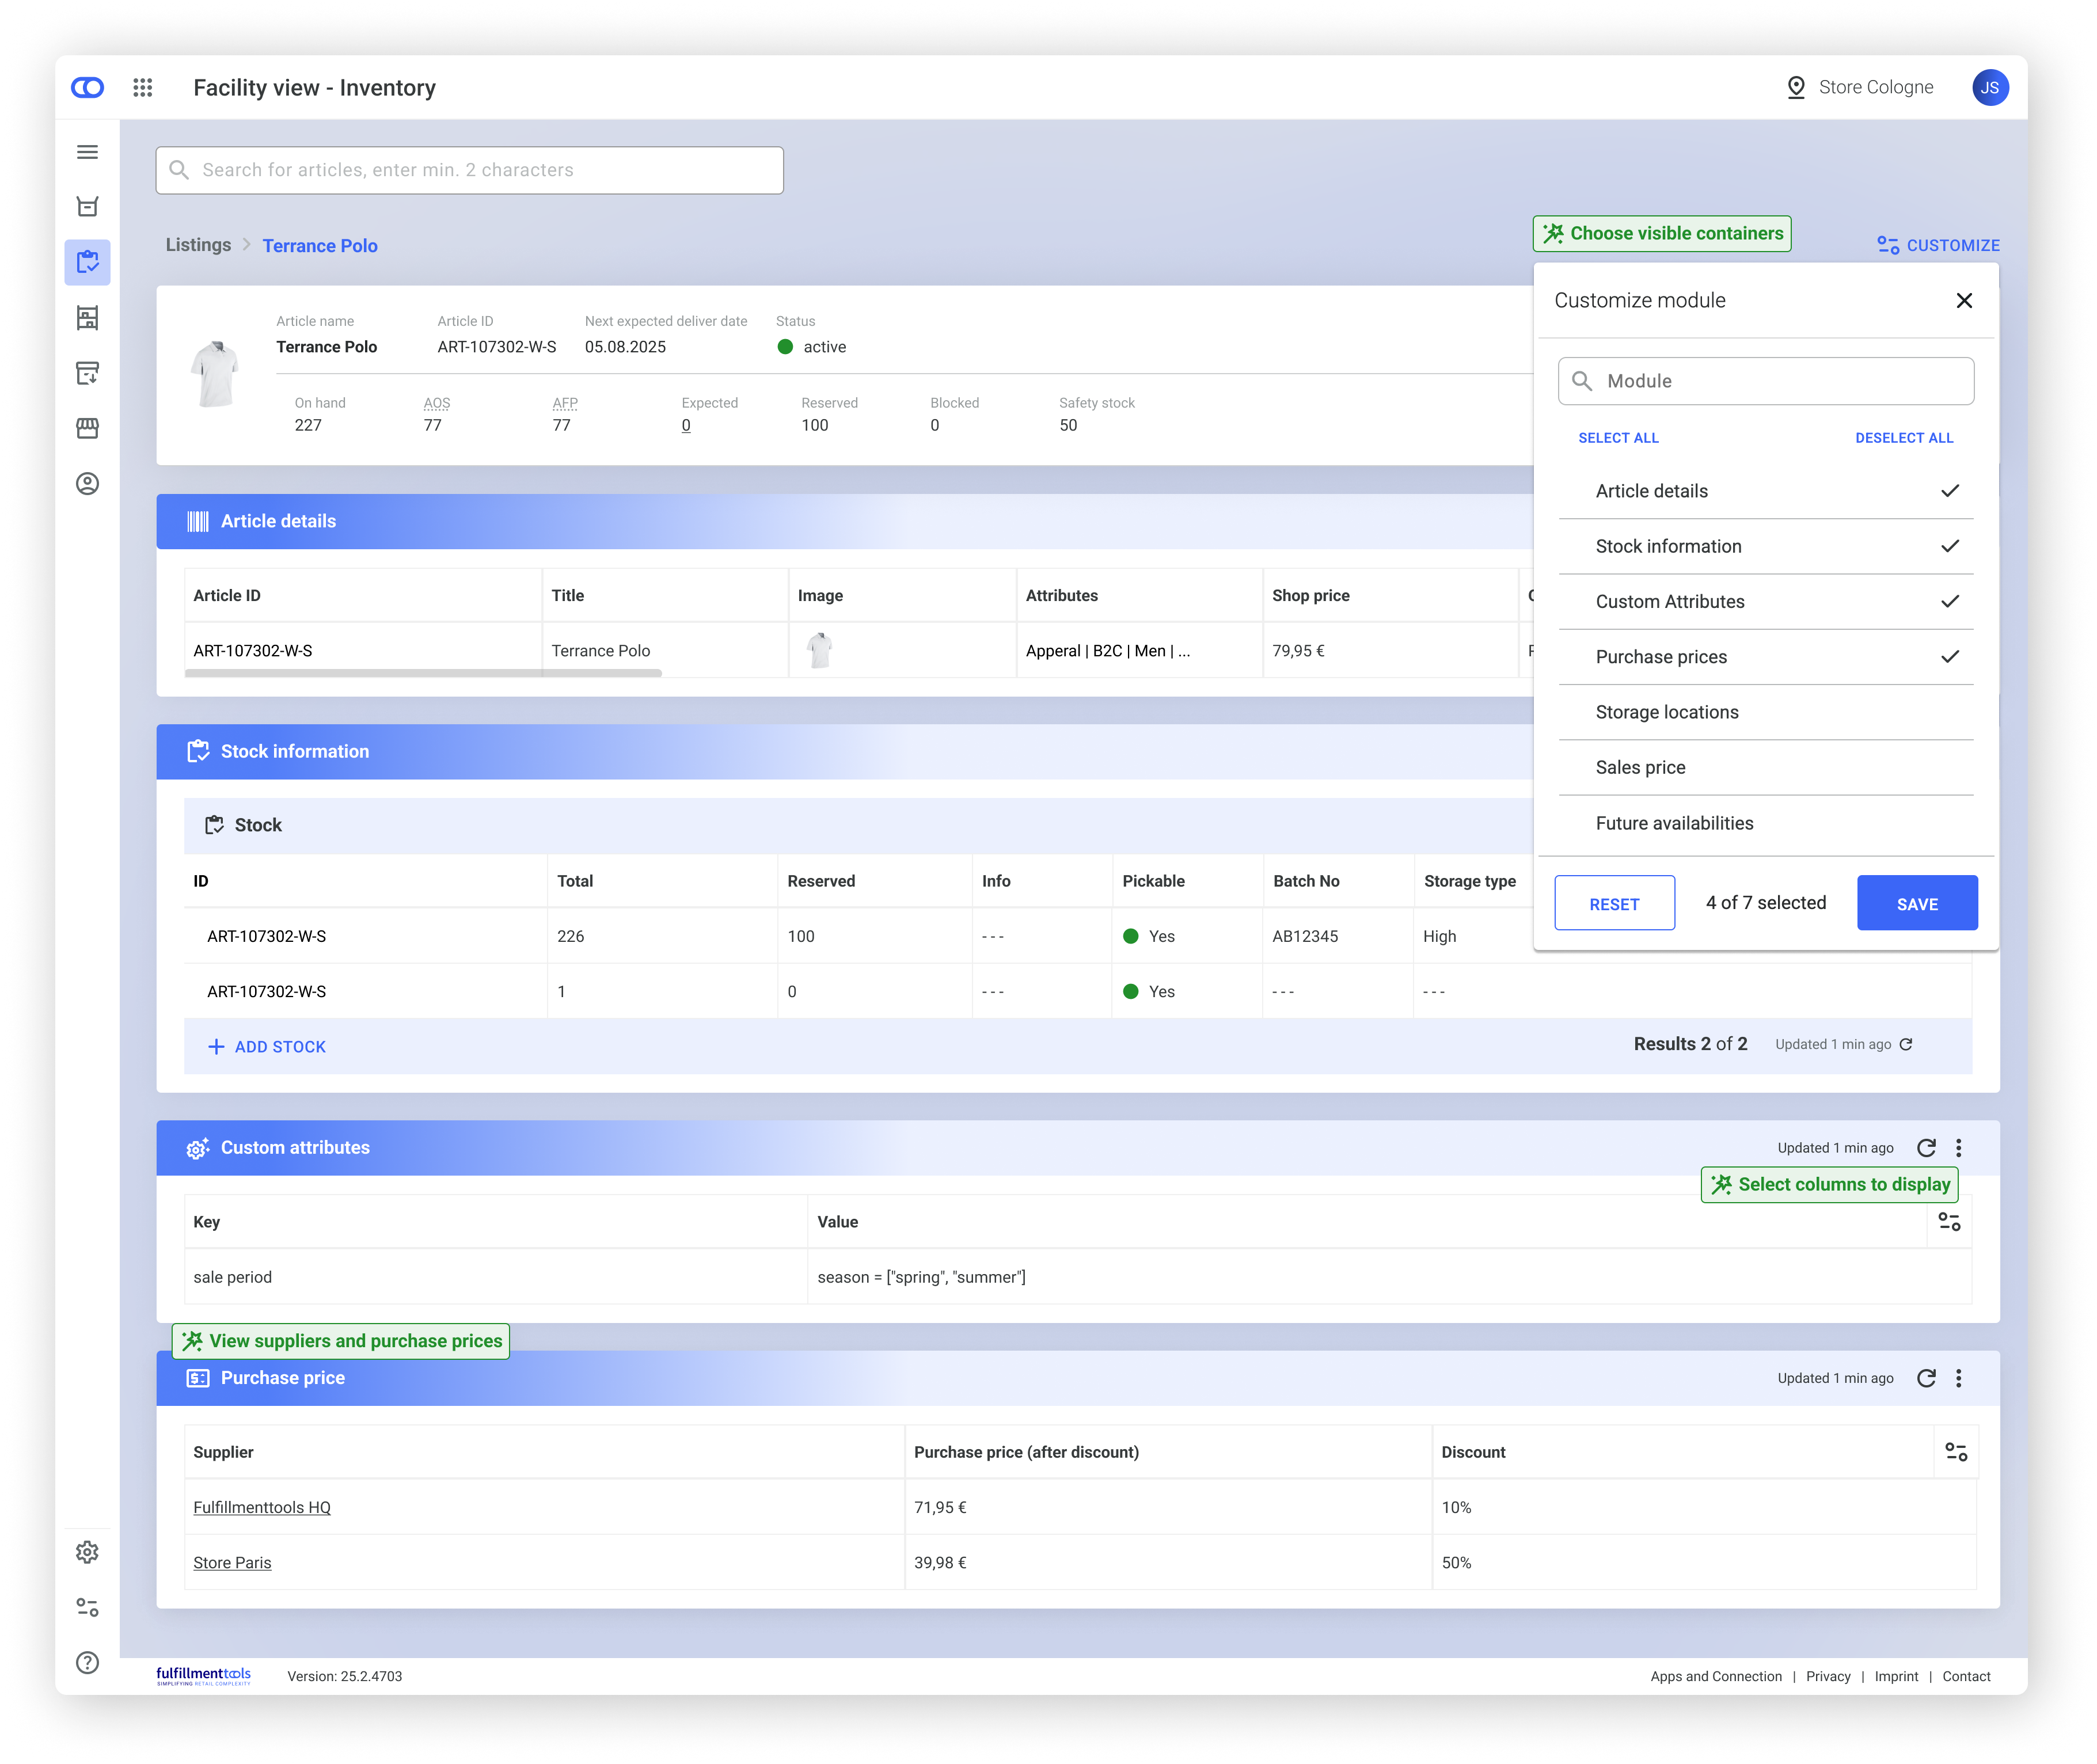Open the apps grid launcher icon

[x=142, y=88]
